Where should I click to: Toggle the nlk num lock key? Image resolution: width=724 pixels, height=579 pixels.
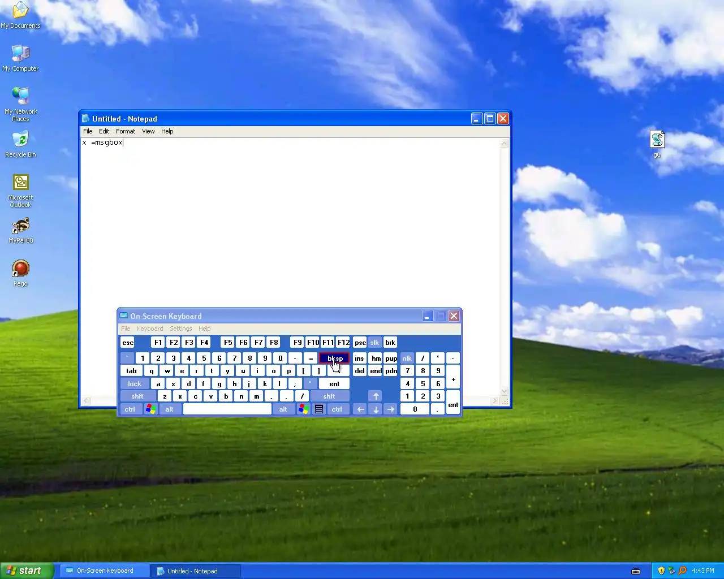407,358
